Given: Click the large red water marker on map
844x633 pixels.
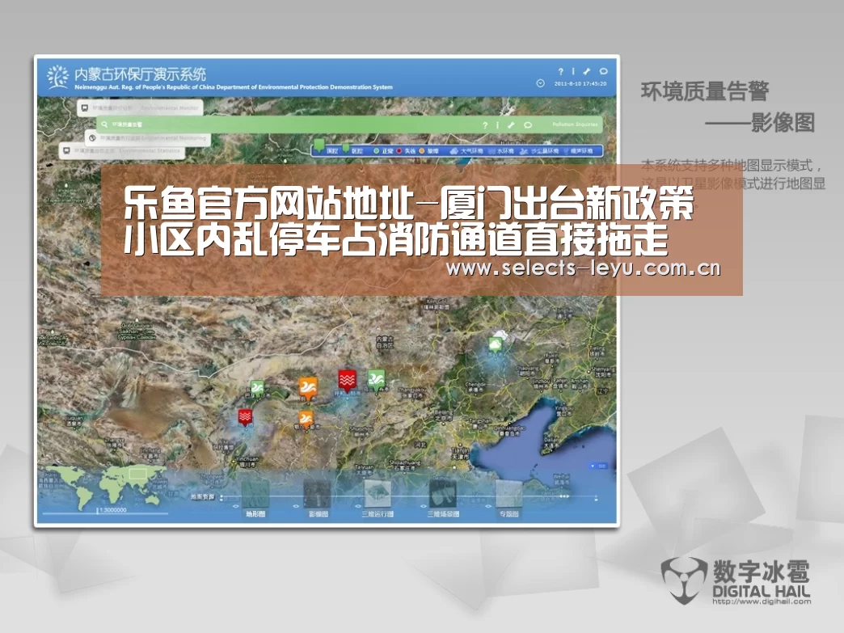Looking at the screenshot, I should click(347, 381).
